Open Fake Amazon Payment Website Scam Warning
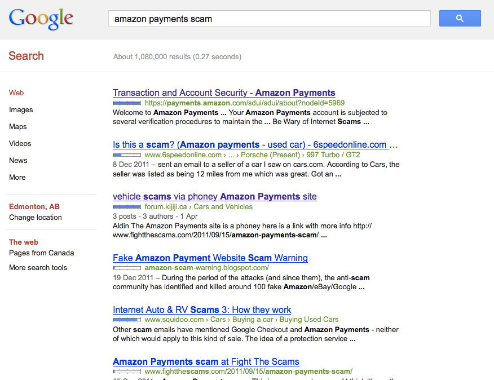Viewport: 494px width, 380px height. (210, 258)
